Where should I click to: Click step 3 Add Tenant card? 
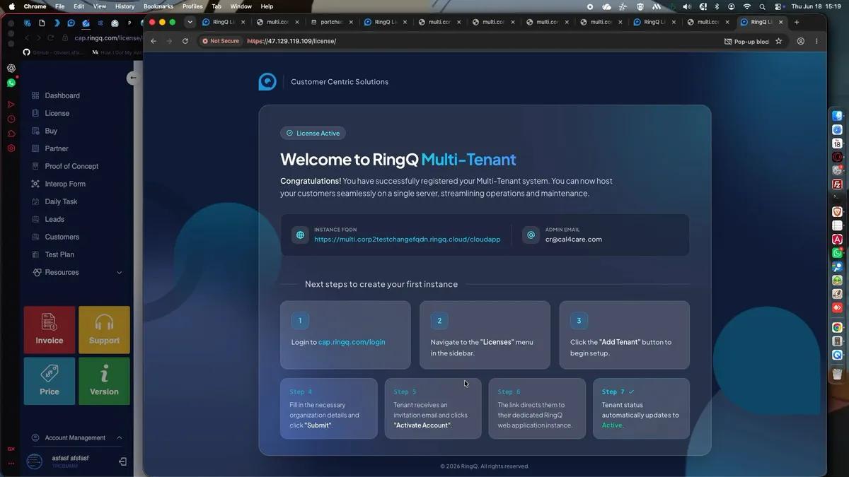click(624, 335)
